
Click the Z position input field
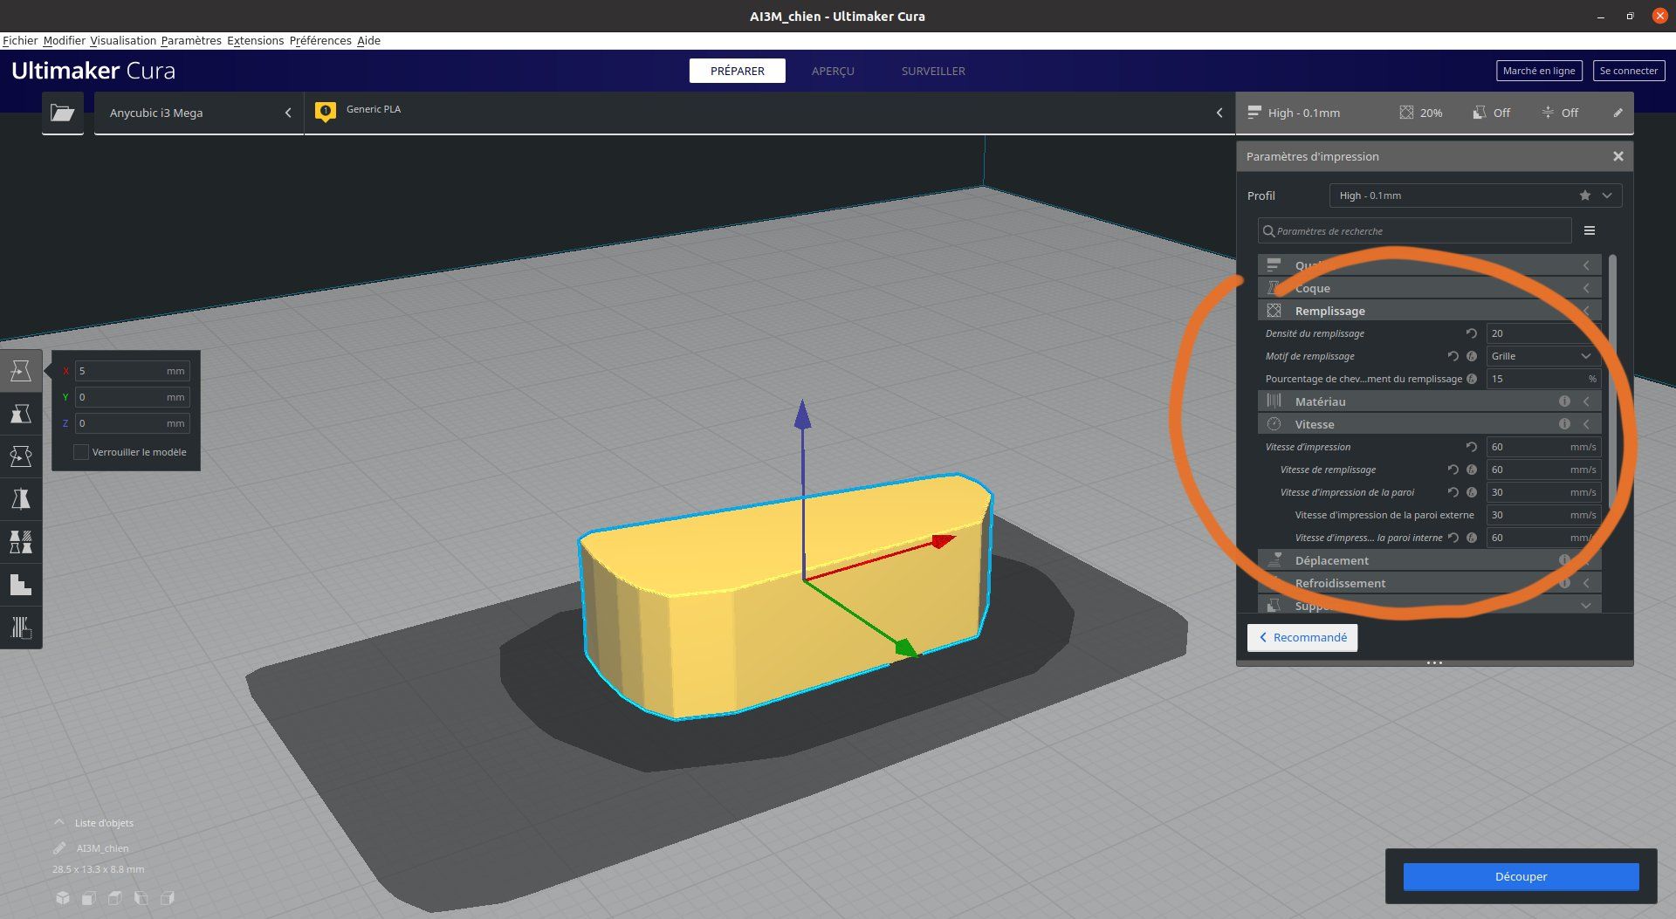point(132,423)
